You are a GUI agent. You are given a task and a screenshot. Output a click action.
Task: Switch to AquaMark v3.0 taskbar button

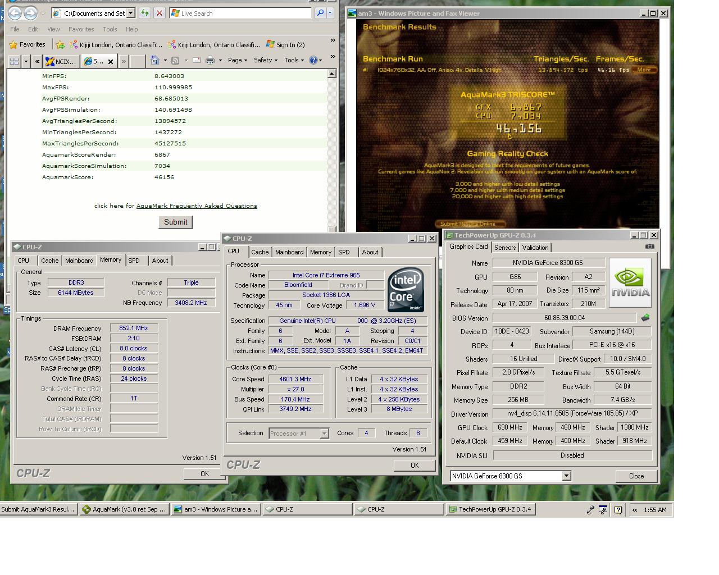(125, 509)
